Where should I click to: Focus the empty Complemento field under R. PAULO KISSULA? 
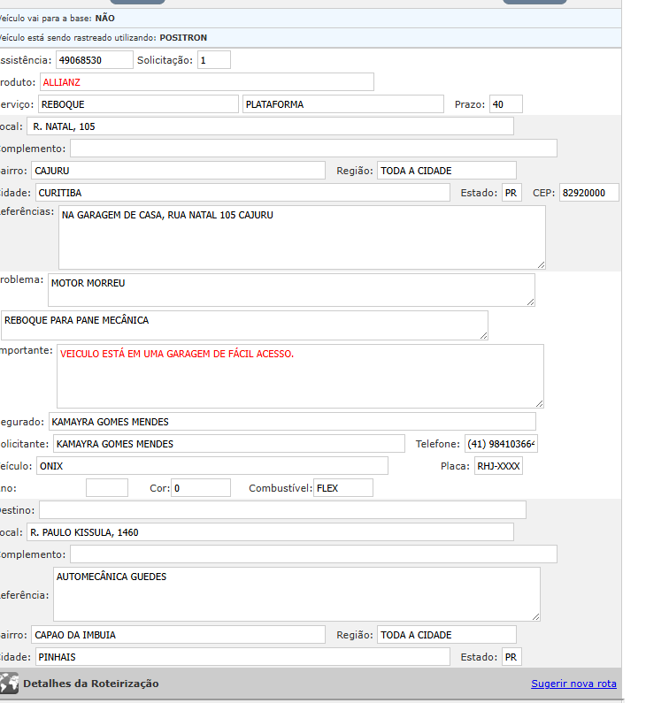click(x=313, y=554)
